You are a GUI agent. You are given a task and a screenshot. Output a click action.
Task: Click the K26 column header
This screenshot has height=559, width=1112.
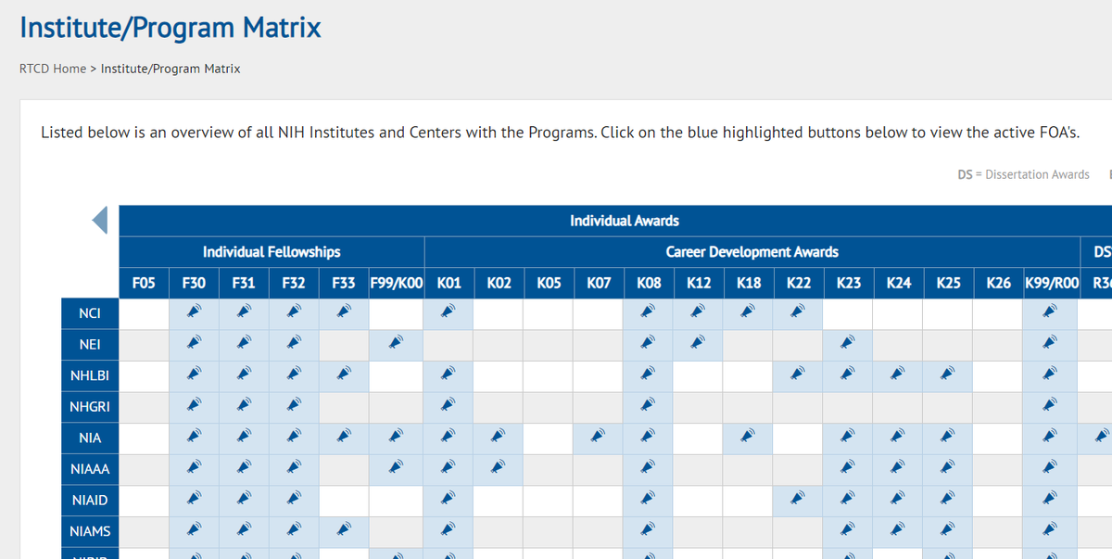pyautogui.click(x=999, y=282)
